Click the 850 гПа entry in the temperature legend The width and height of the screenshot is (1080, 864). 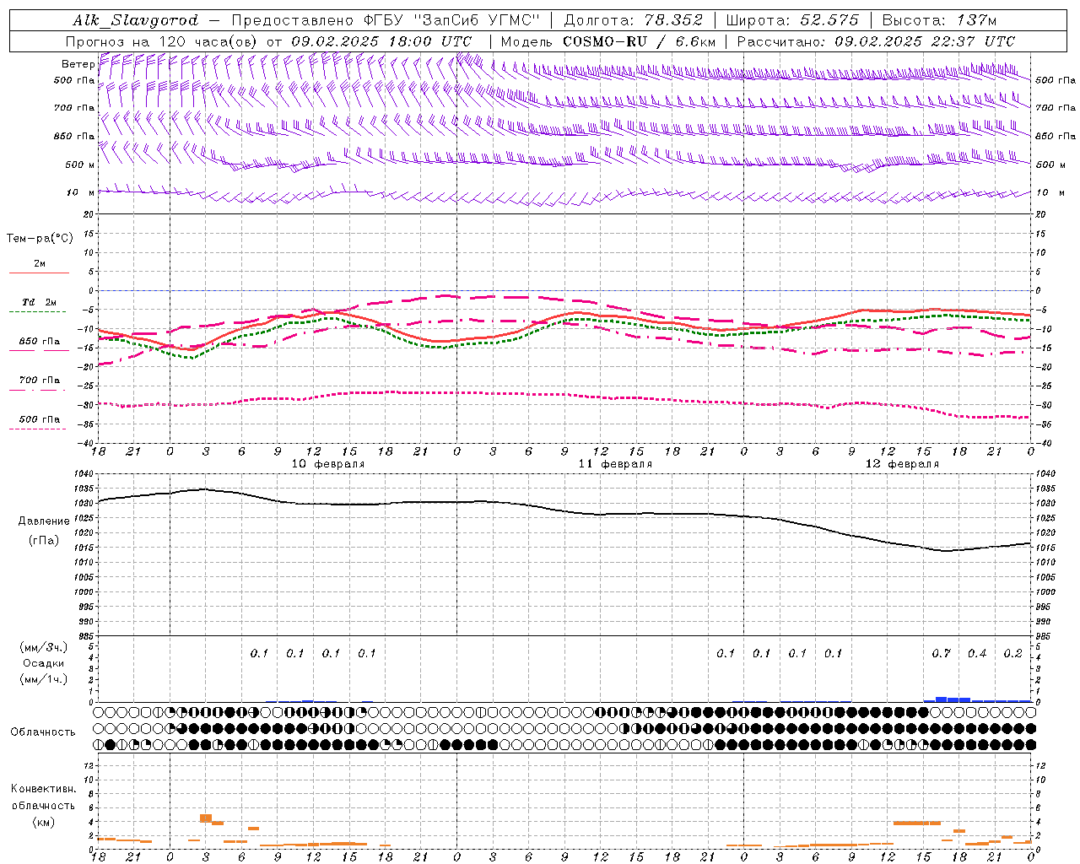point(39,342)
